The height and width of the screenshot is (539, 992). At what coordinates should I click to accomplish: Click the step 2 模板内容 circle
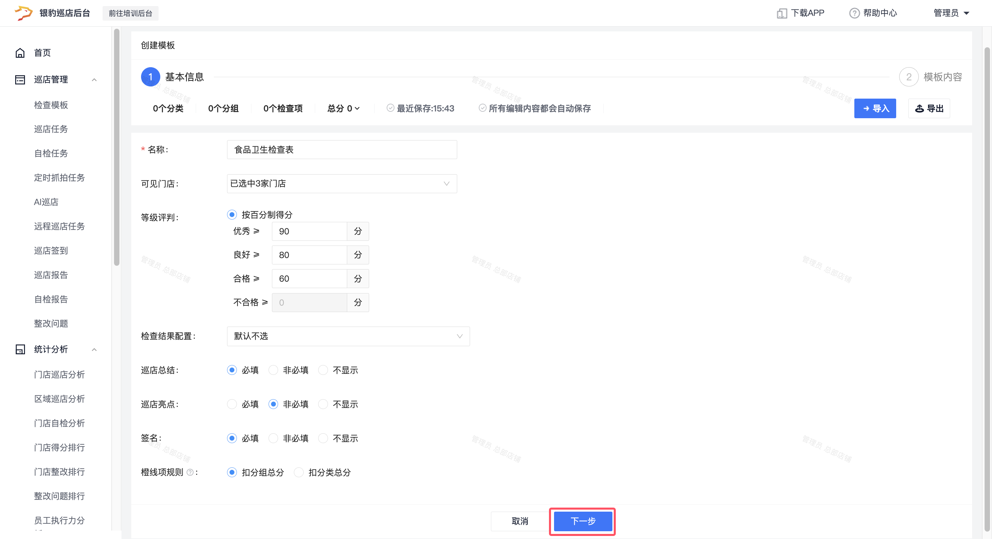pyautogui.click(x=908, y=77)
